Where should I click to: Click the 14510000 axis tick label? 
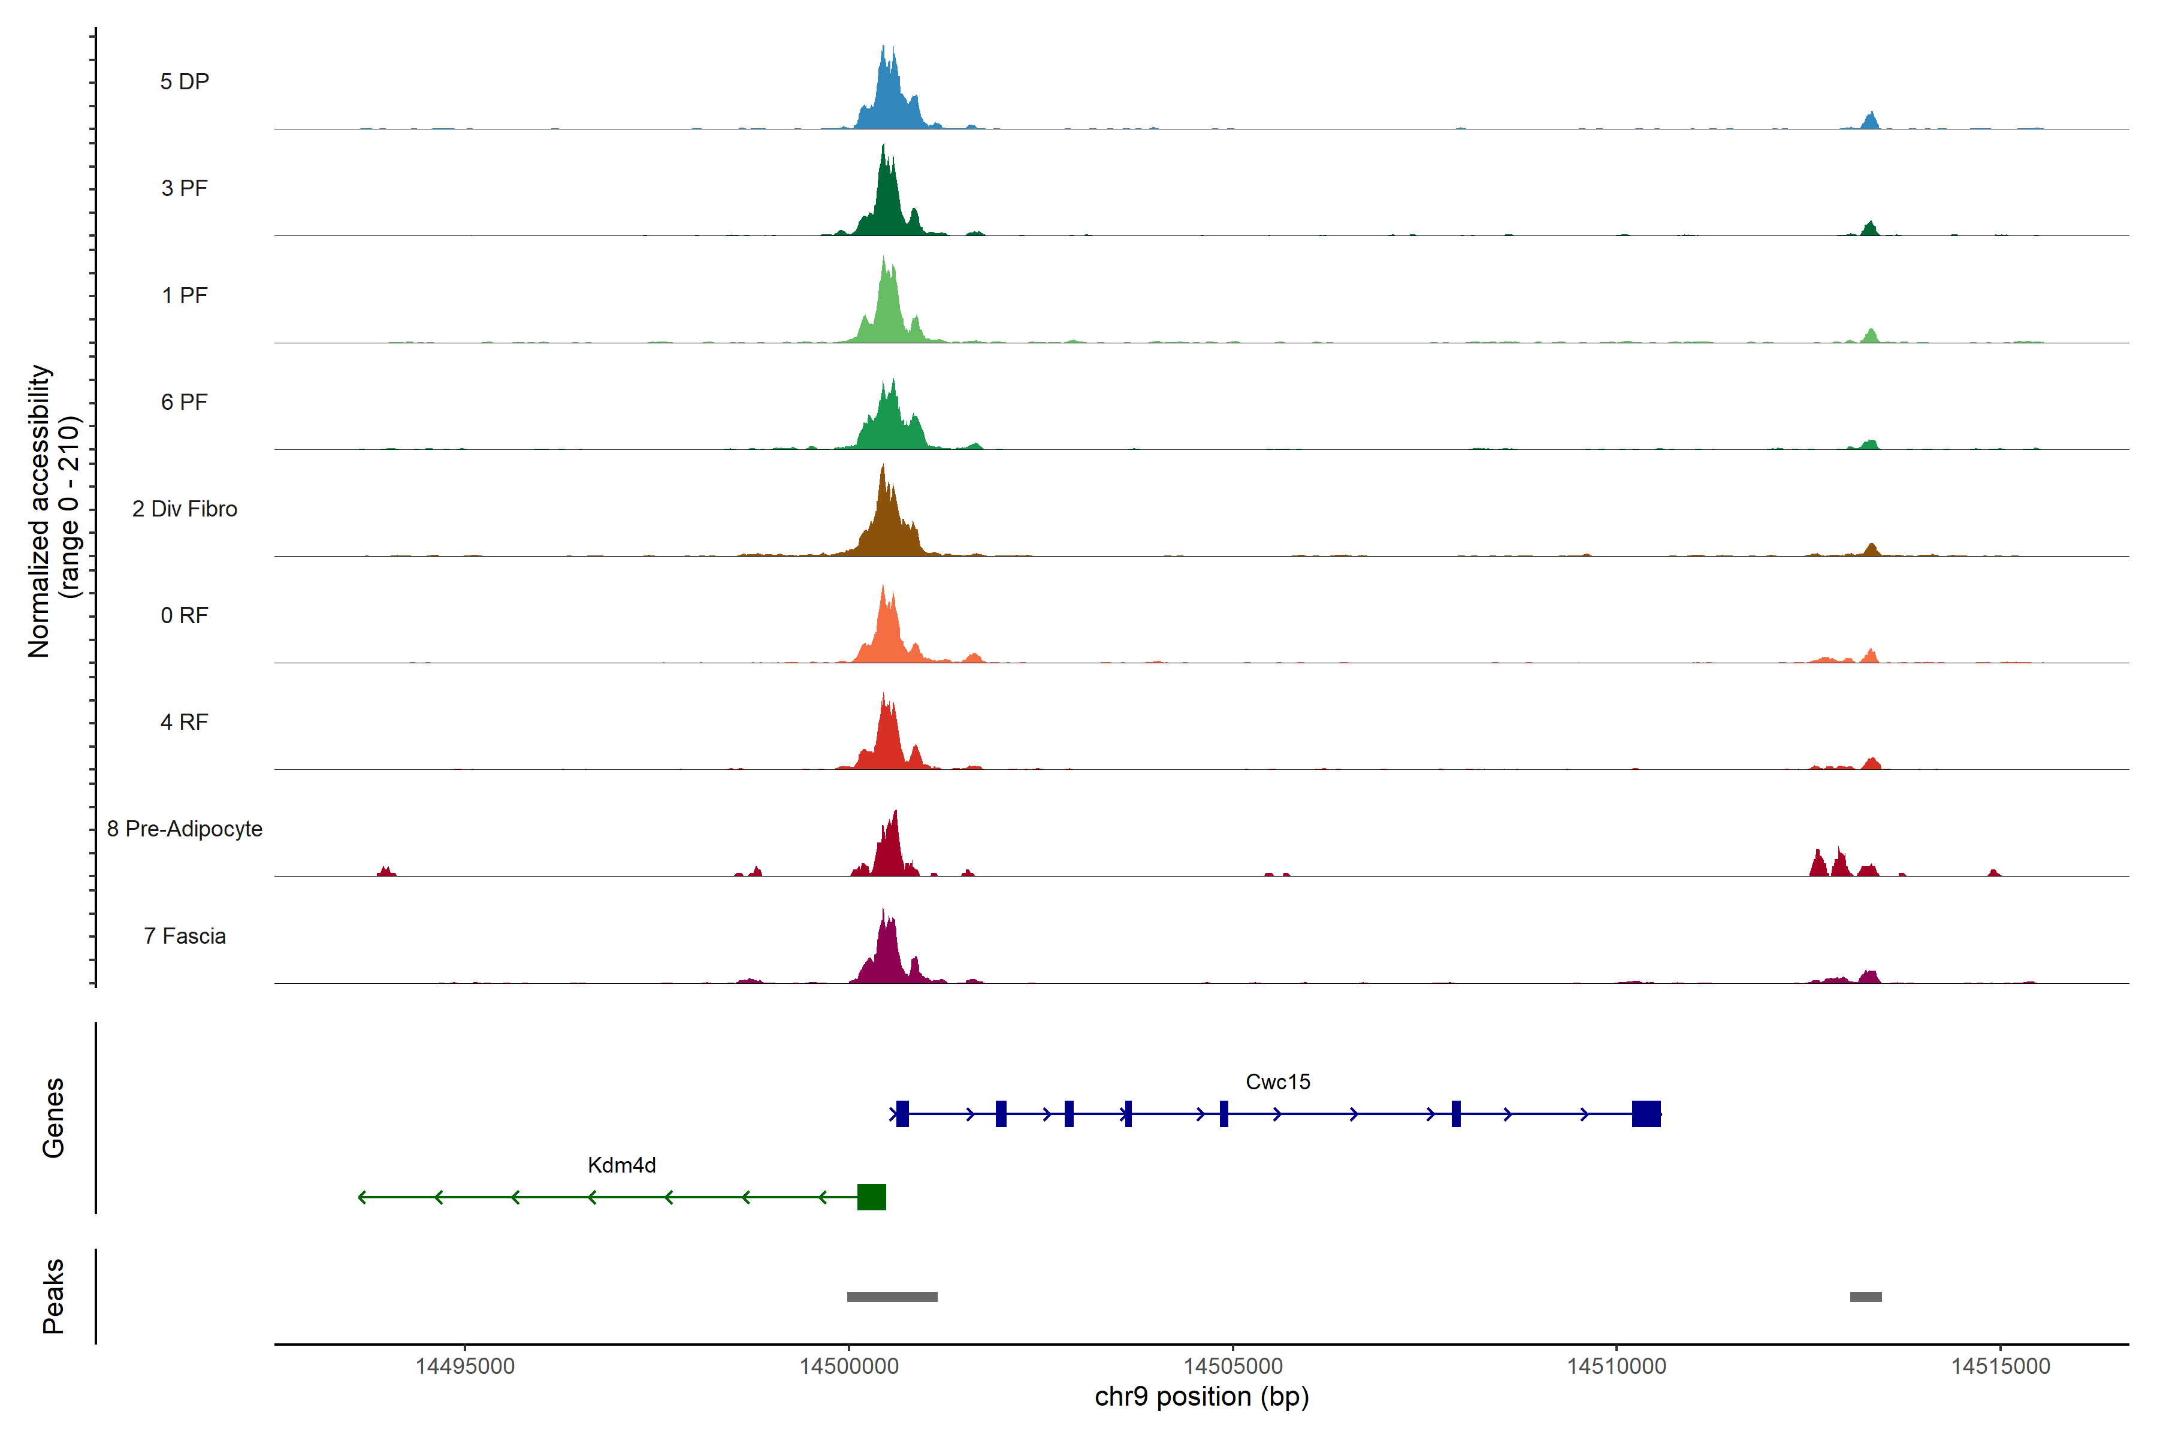[1617, 1367]
